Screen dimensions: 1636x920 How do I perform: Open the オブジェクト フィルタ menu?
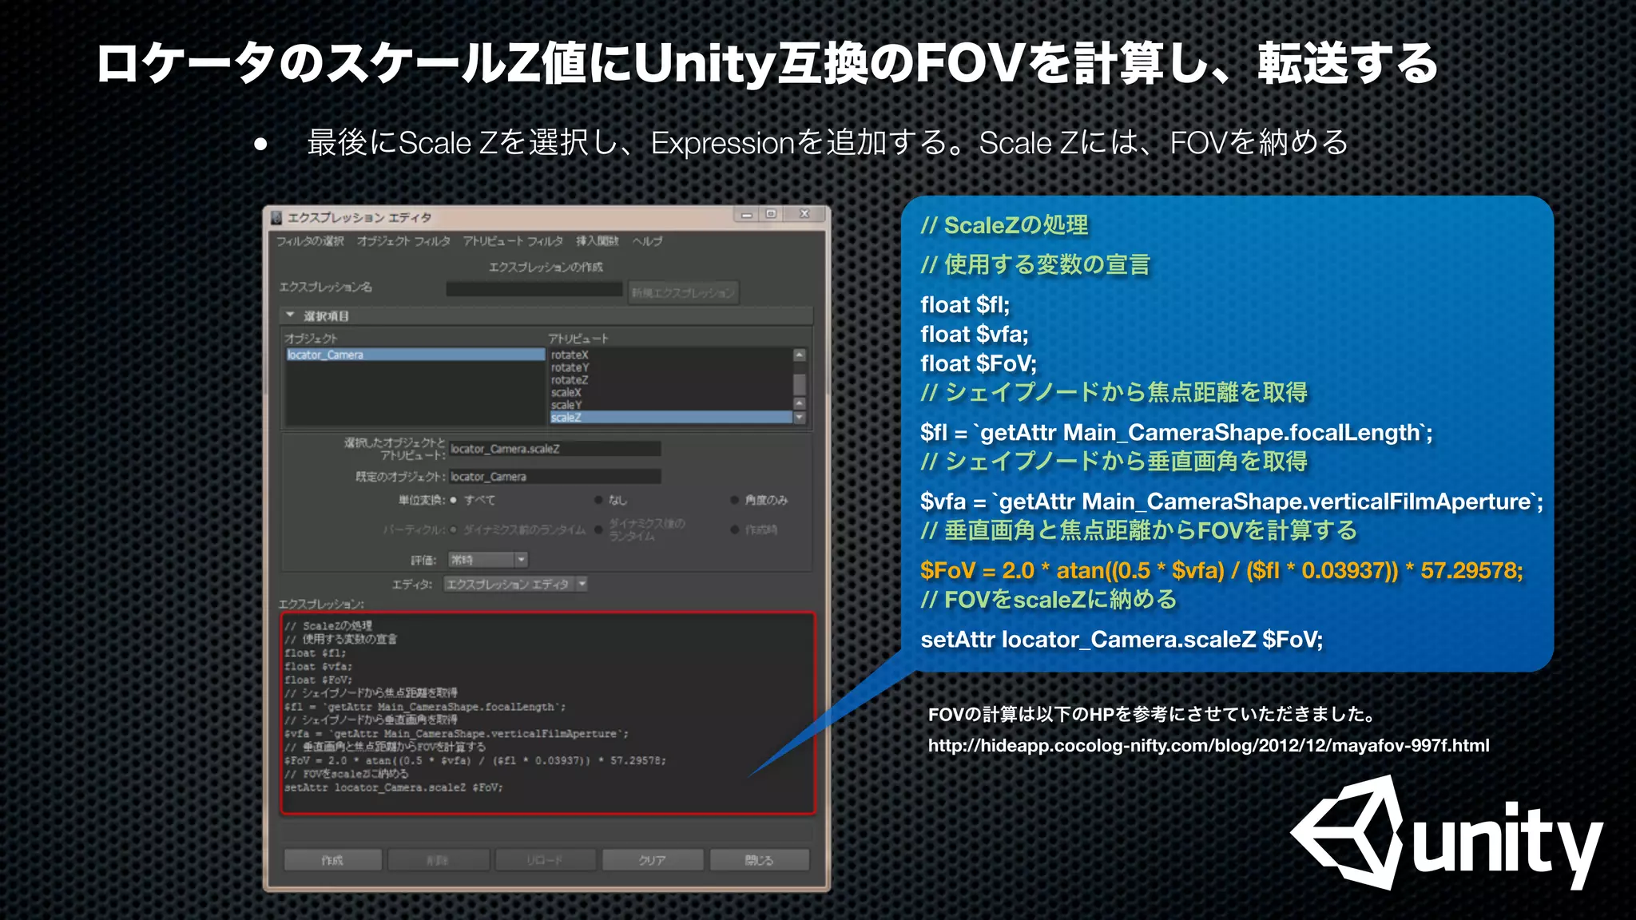pos(403,241)
